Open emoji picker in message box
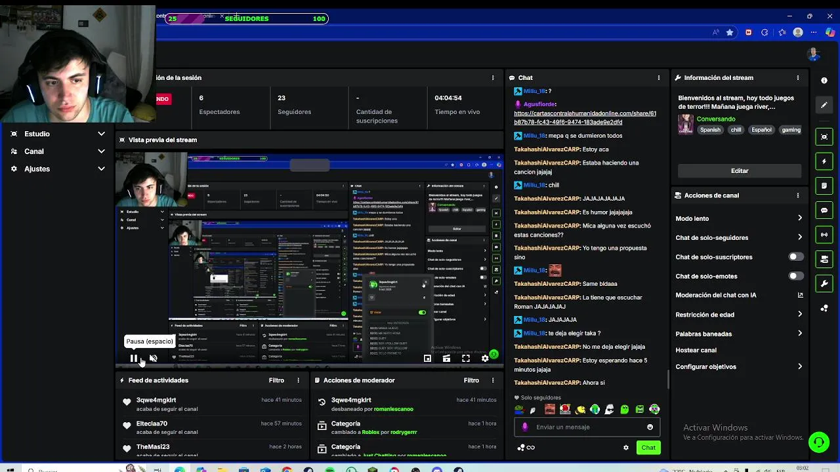Screen dimensions: 840x472 pos(650,427)
